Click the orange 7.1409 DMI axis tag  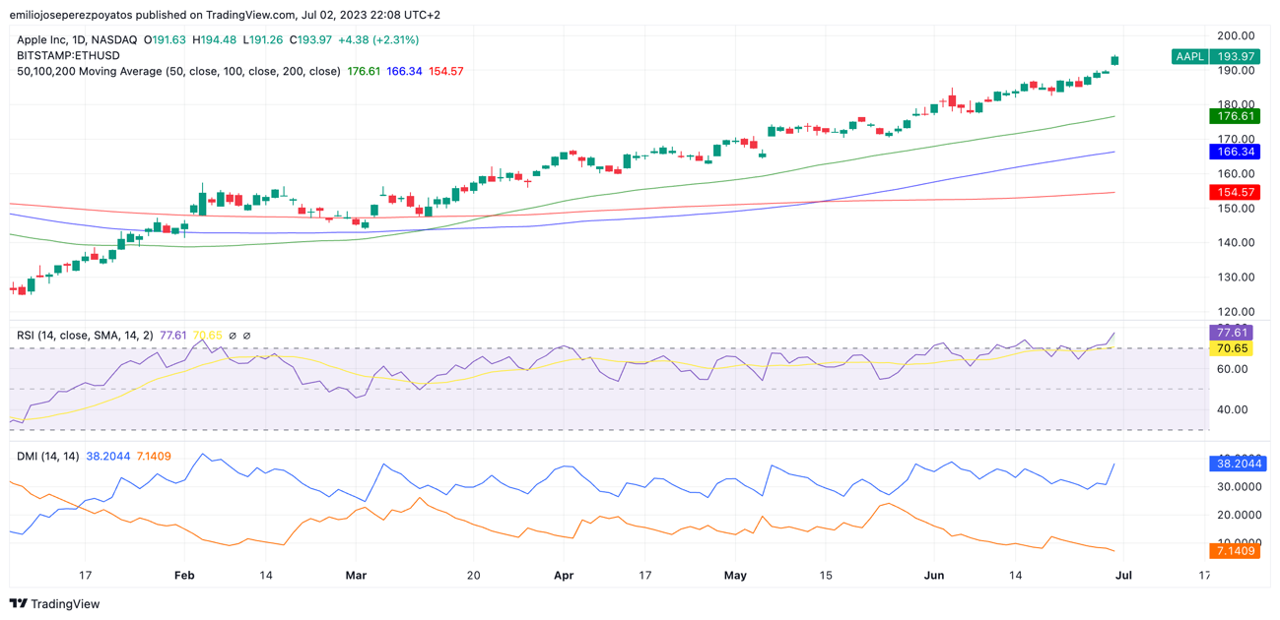[1235, 550]
